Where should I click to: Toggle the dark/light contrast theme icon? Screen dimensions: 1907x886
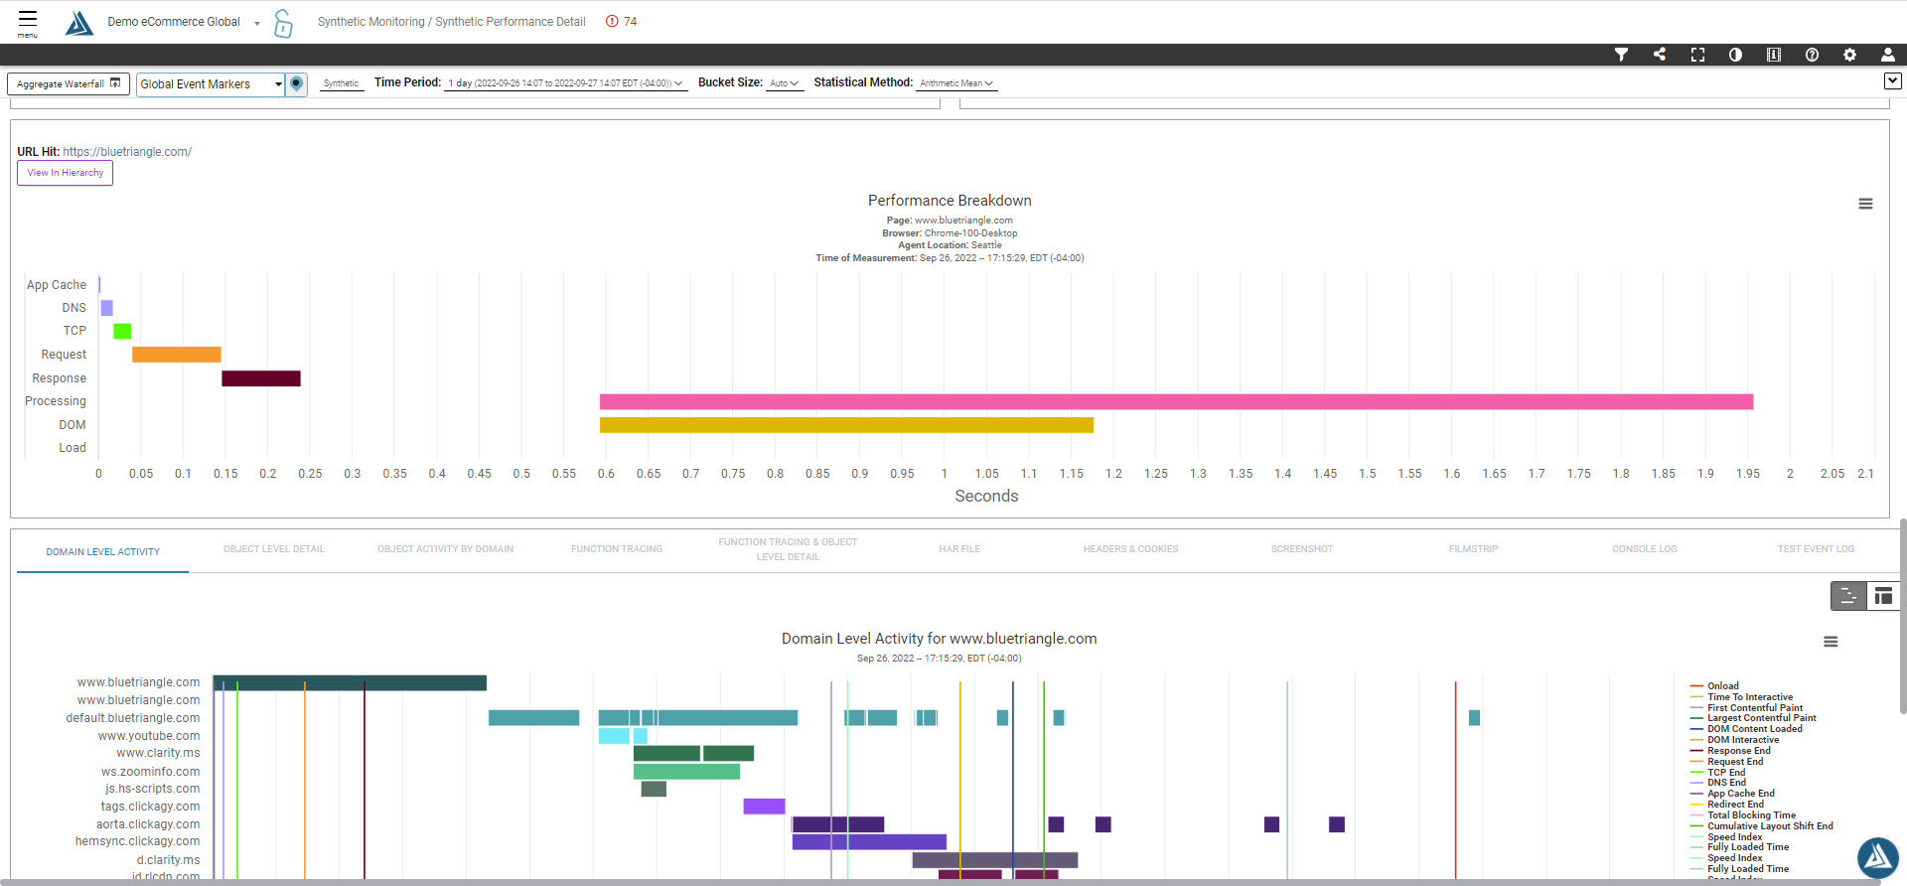point(1735,55)
